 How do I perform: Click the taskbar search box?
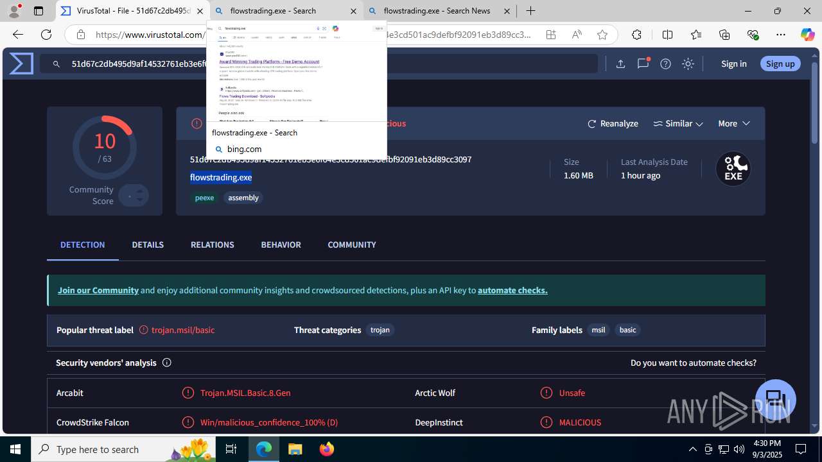point(123,449)
